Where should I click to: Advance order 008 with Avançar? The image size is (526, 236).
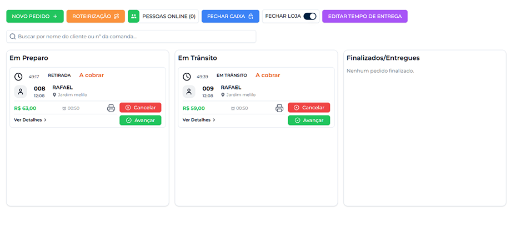[141, 120]
